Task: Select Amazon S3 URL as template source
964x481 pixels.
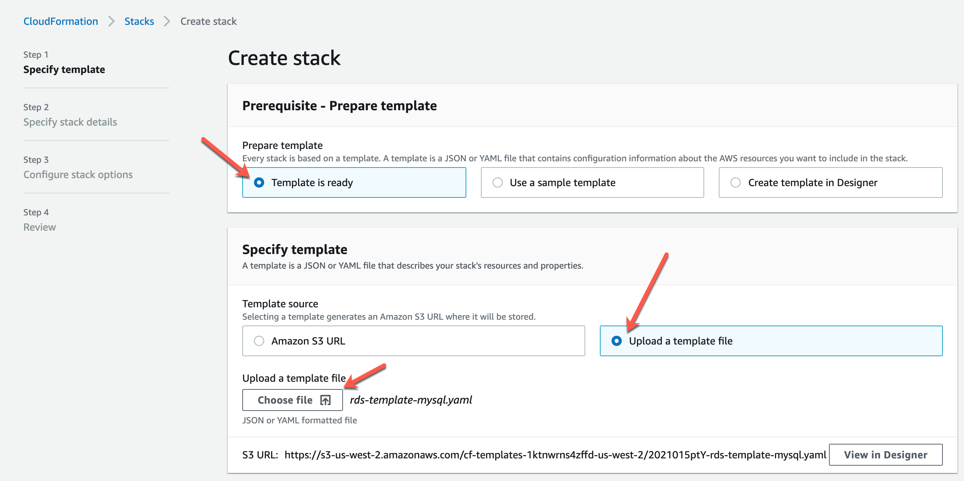Action: pyautogui.click(x=259, y=340)
